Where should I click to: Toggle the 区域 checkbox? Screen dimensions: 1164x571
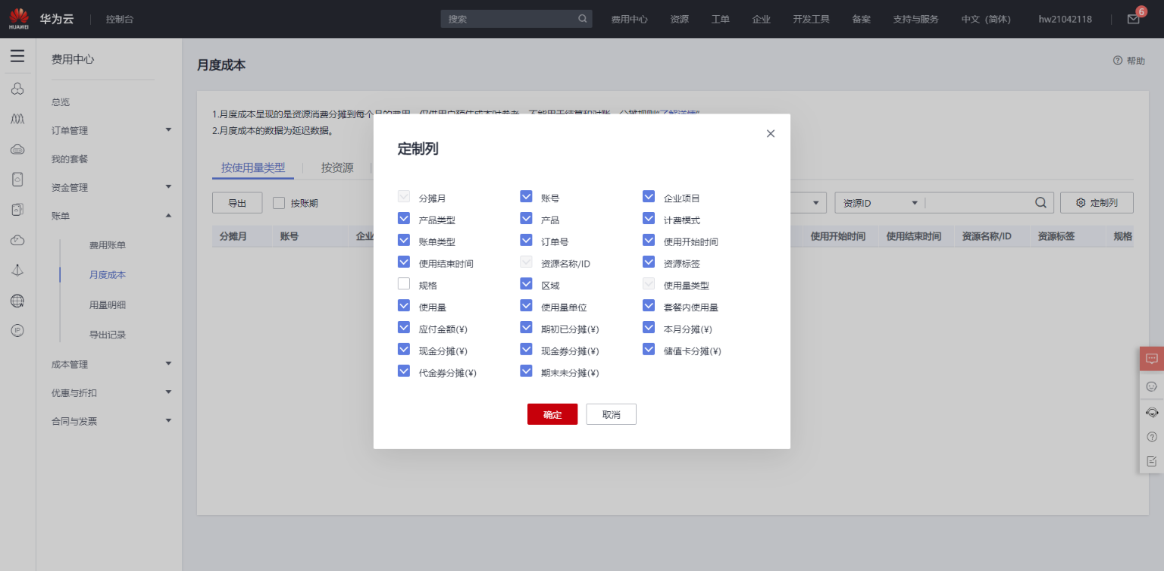526,285
